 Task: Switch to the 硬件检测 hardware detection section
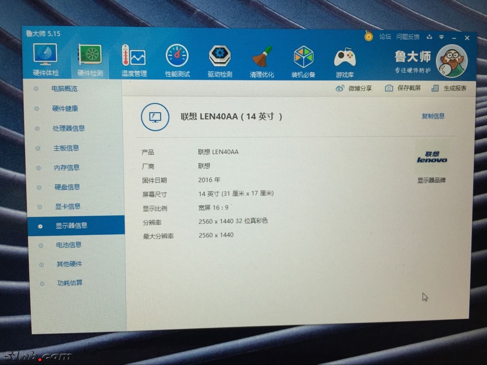pyautogui.click(x=90, y=60)
